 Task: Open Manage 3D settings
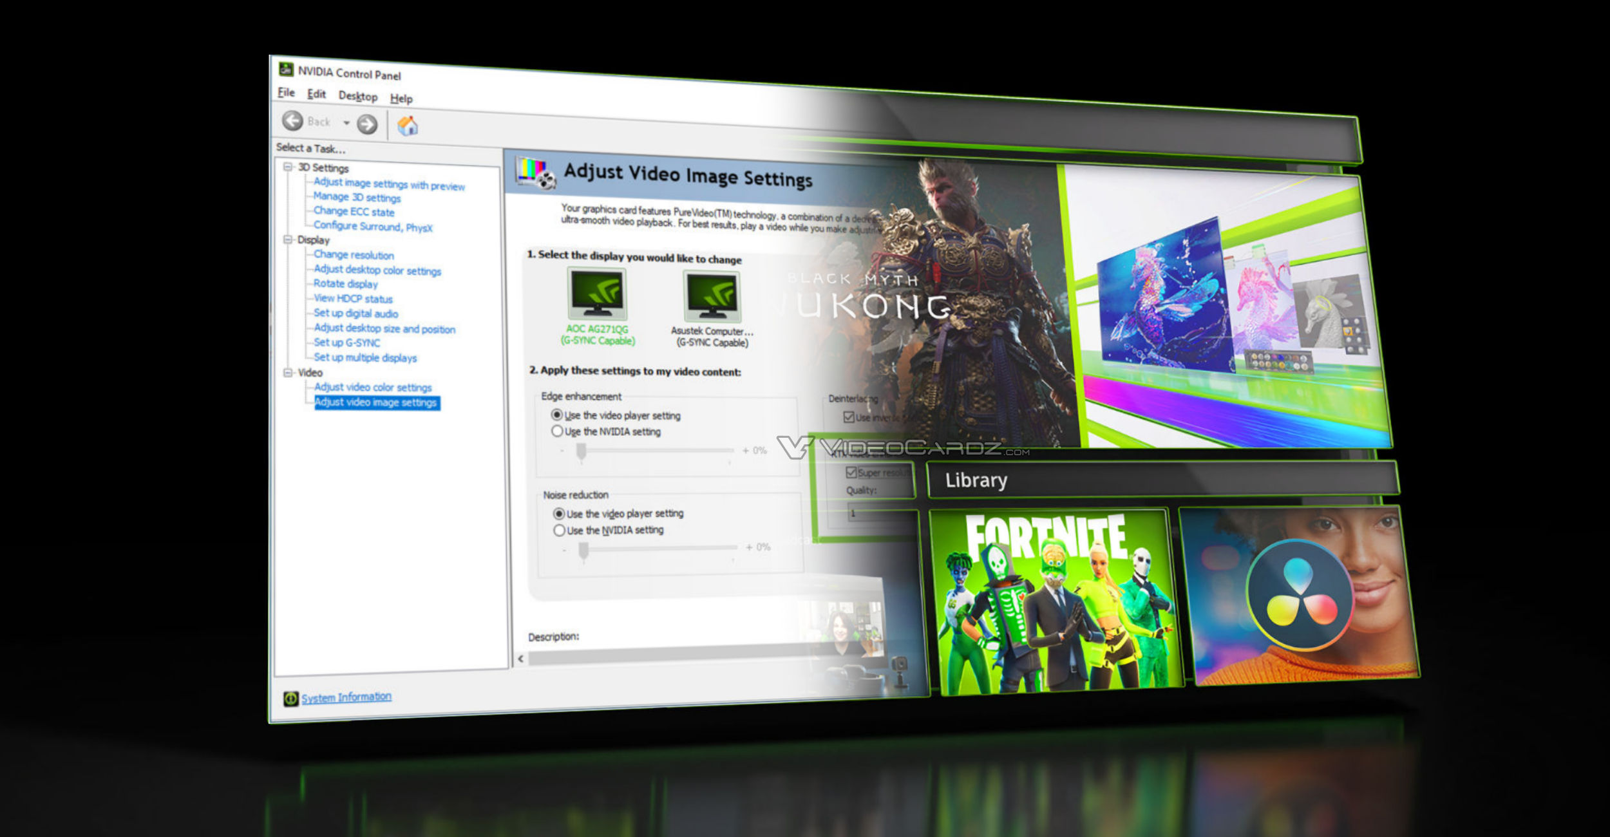357,198
